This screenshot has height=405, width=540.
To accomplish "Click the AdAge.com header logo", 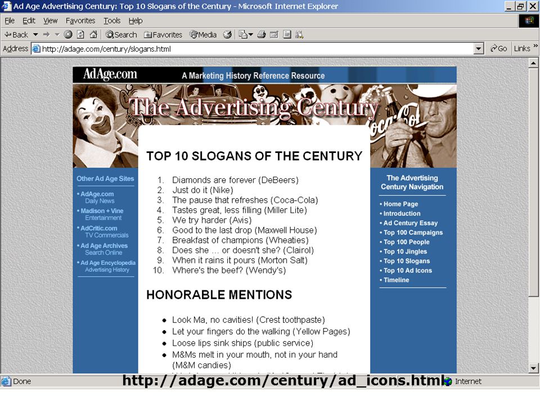I will 110,74.
